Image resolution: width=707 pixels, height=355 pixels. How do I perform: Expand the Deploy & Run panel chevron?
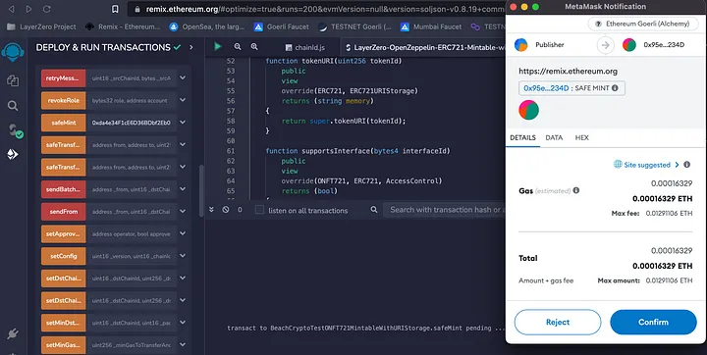tap(191, 47)
